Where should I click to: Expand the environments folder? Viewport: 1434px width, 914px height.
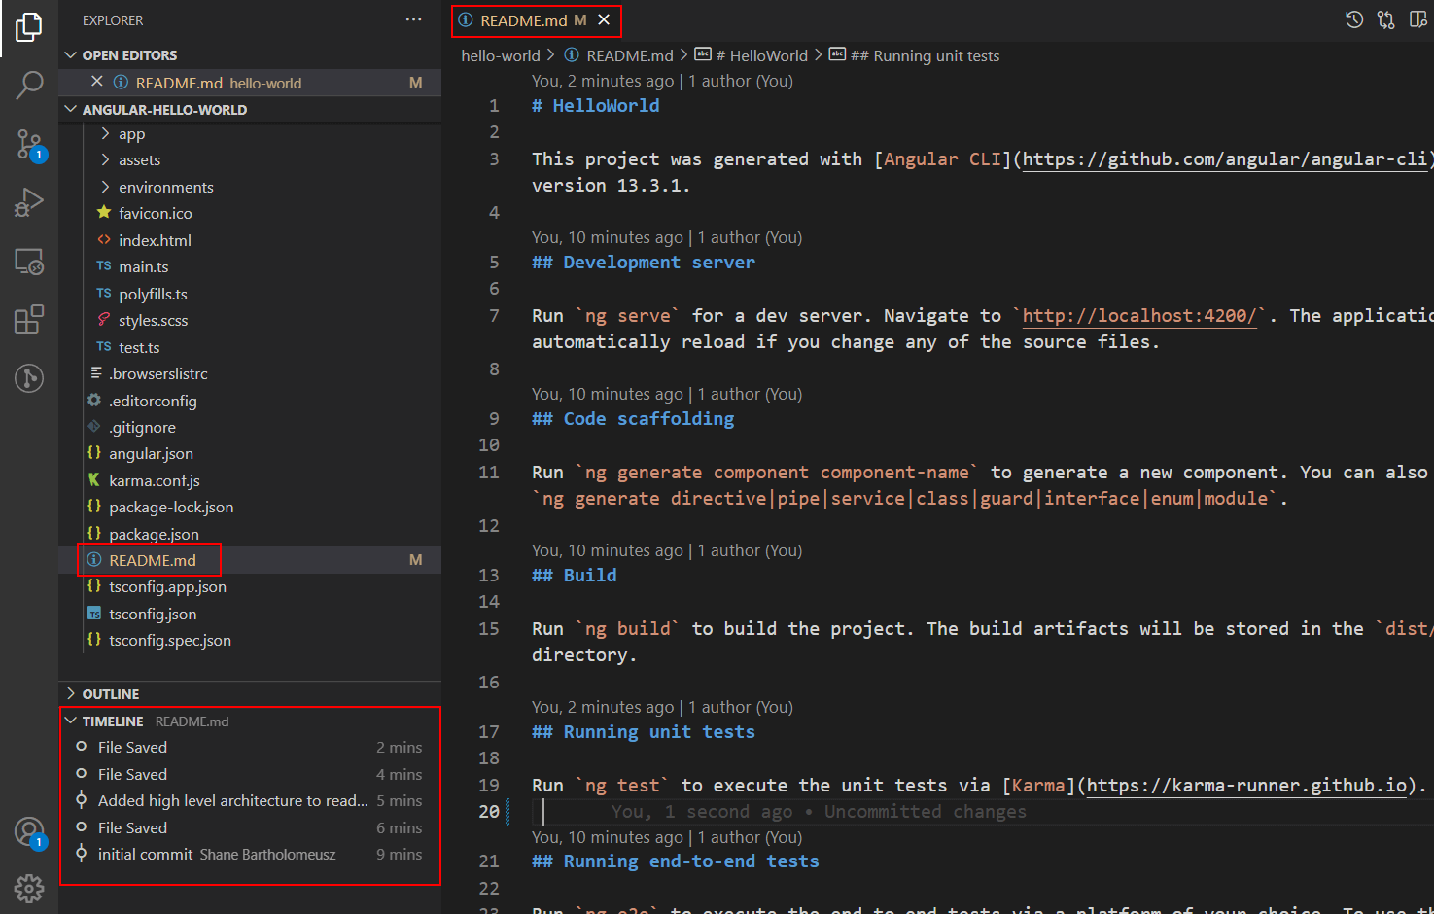tap(165, 187)
